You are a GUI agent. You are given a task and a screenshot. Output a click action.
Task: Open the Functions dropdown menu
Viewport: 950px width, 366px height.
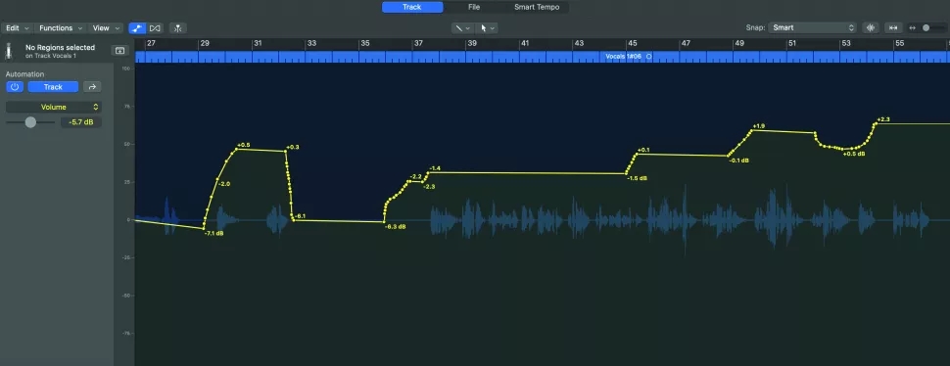coord(61,27)
